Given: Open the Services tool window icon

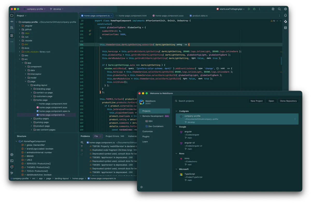Looking at the screenshot, I should point(12,155).
